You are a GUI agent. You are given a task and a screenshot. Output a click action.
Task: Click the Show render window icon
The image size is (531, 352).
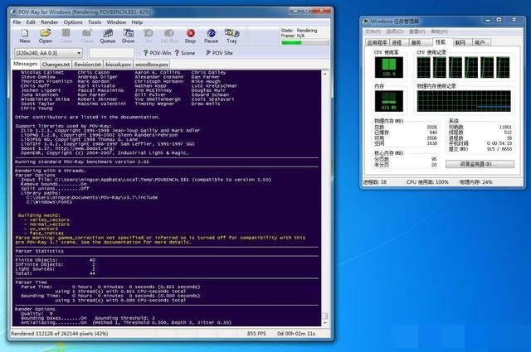pyautogui.click(x=129, y=36)
